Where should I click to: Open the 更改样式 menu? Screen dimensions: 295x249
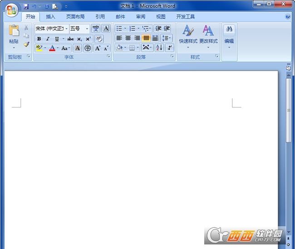(x=208, y=36)
